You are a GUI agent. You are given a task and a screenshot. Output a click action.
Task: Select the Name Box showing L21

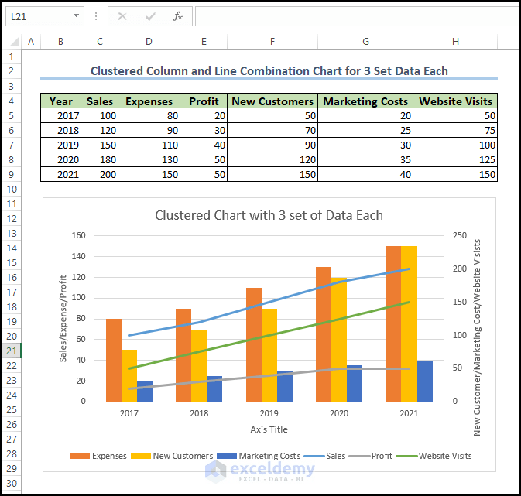45,16
